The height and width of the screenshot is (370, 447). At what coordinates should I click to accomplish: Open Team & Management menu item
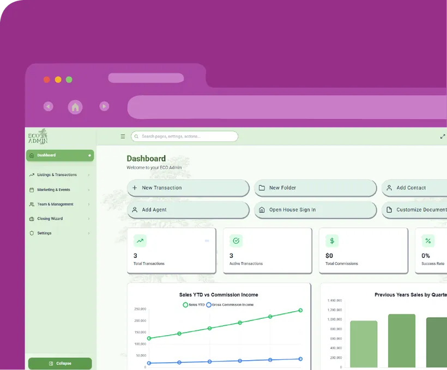click(60, 205)
